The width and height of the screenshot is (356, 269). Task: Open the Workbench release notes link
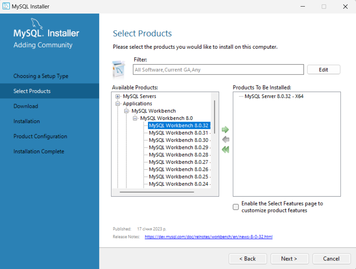click(208, 237)
